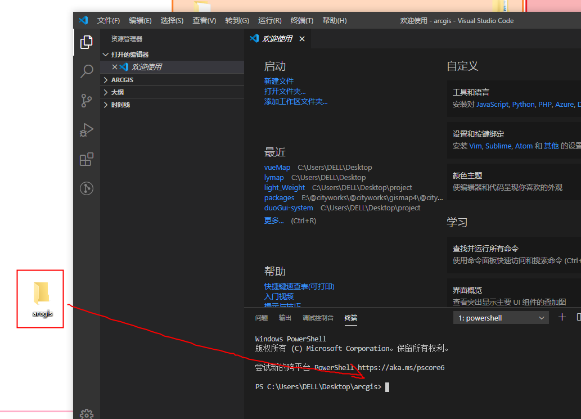Open the arcgis folder on desktop
This screenshot has width=581, height=419.
(42, 299)
